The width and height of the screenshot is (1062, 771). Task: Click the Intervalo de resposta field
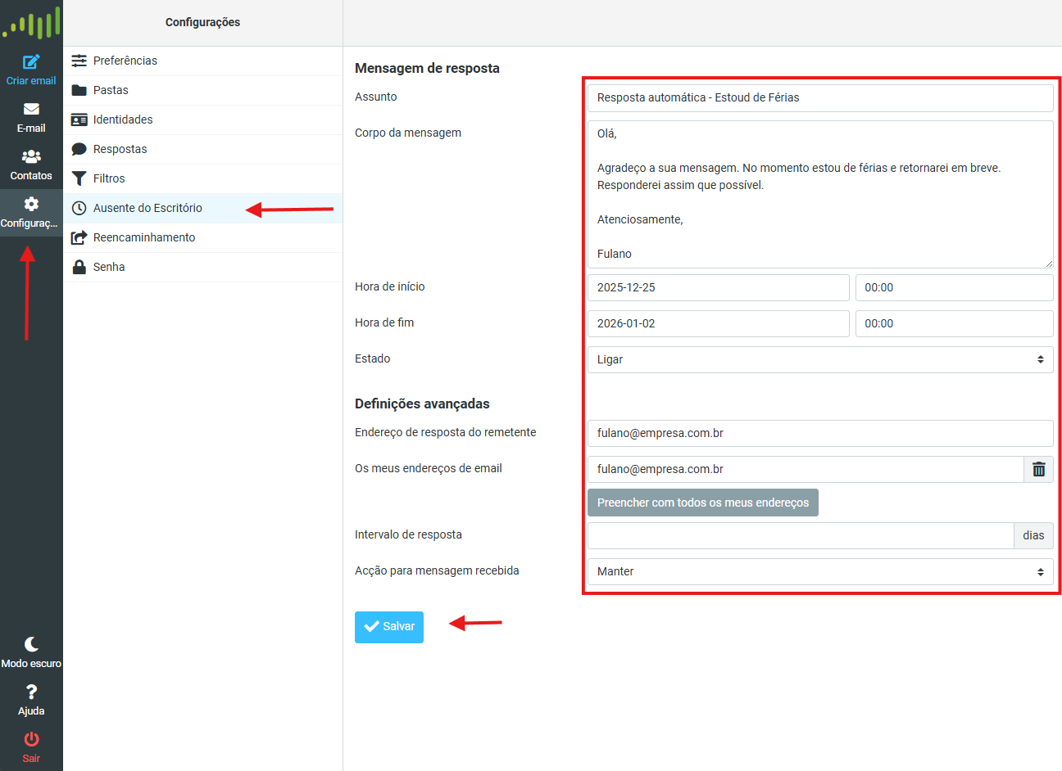pyautogui.click(x=800, y=535)
